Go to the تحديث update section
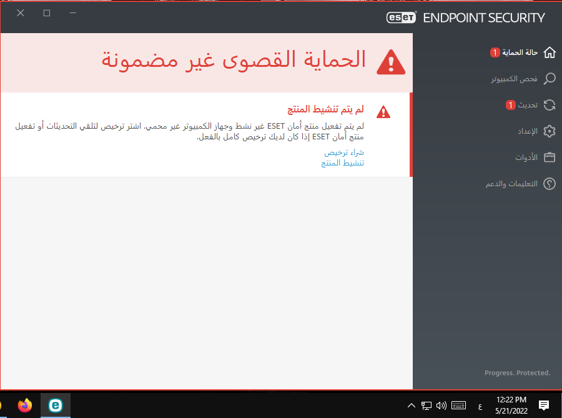This screenshot has width=562, height=418. tap(530, 105)
